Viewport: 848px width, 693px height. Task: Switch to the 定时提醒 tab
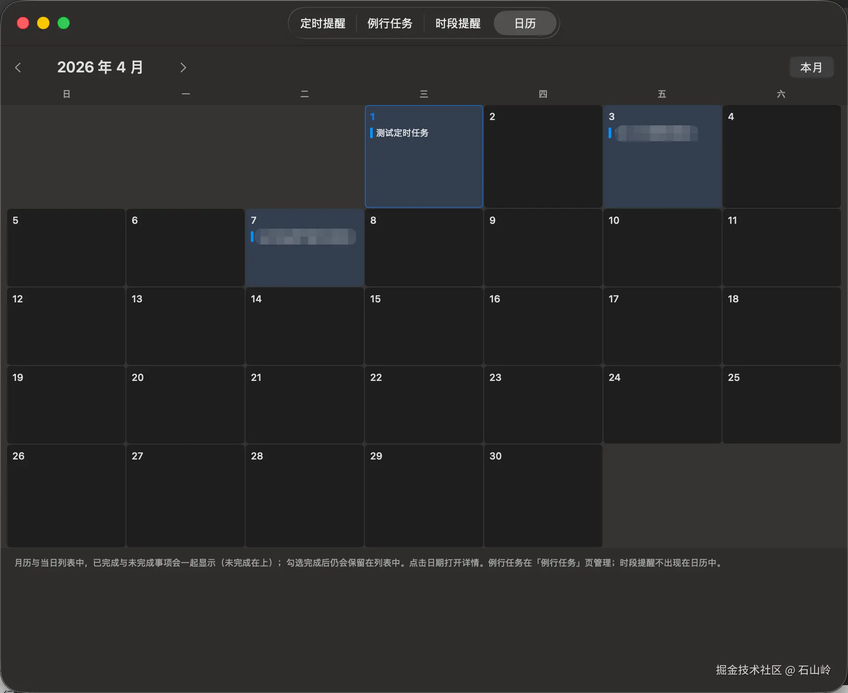(x=323, y=23)
